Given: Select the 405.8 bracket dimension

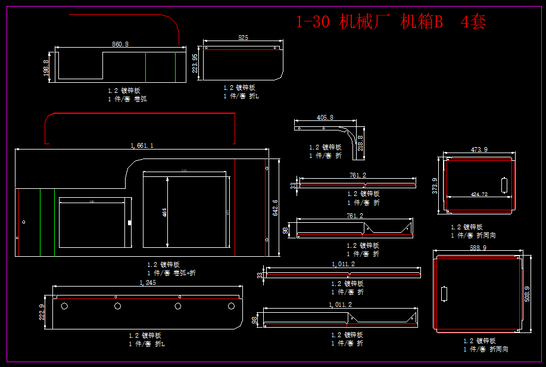Looking at the screenshot, I should (x=325, y=118).
